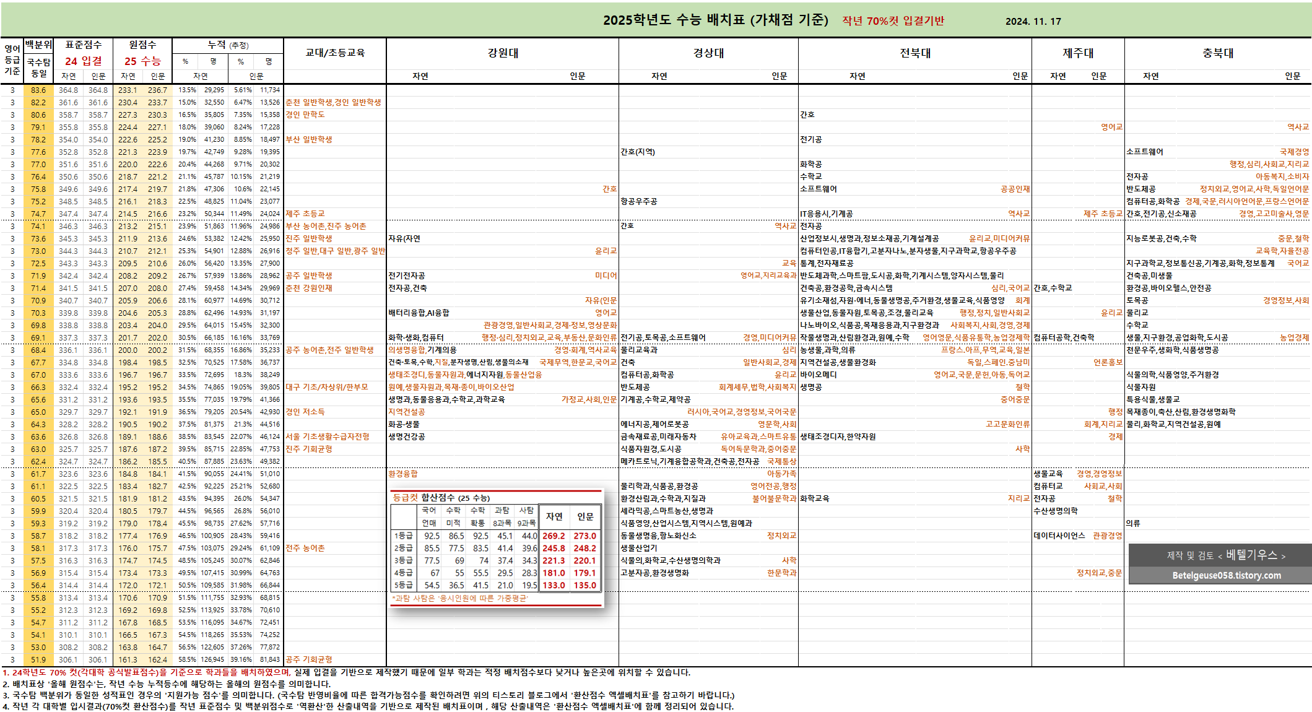Select the 백분위 header cell
Image resolution: width=1312 pixels, height=712 pixels.
click(38, 45)
